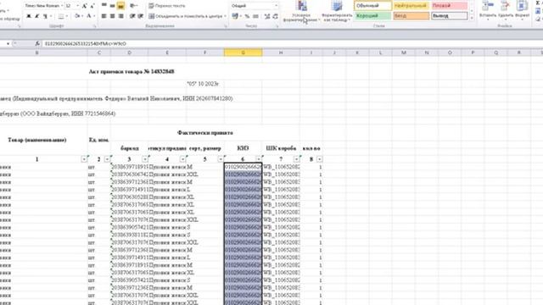Center cell text horizontally
The width and height of the screenshot is (543, 305).
point(112,16)
